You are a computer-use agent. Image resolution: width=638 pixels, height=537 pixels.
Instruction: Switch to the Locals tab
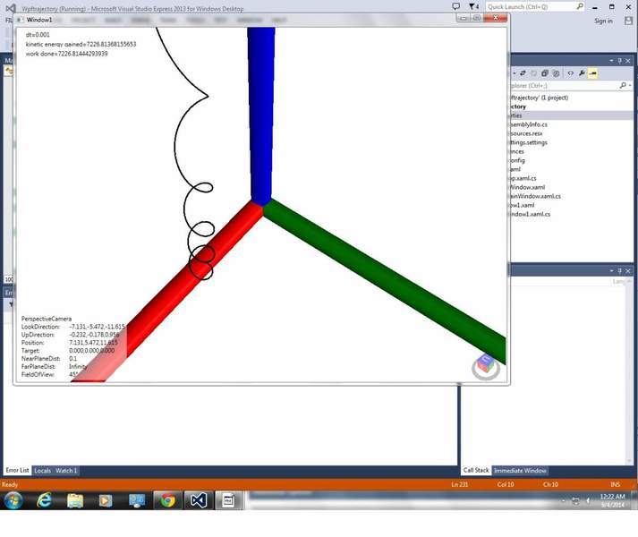tap(42, 470)
